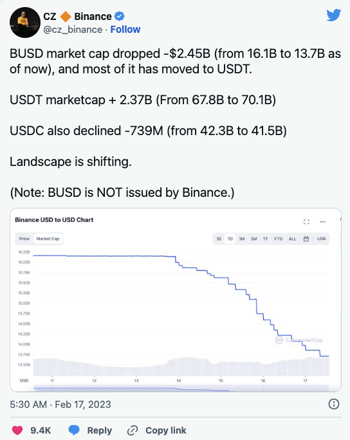Image resolution: width=350 pixels, height=440 pixels.
Task: Click chart fullscreen expand icon
Action: [x=306, y=222]
